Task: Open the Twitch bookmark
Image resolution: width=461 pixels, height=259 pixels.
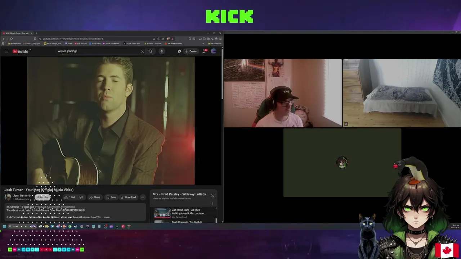Action: click(68, 44)
